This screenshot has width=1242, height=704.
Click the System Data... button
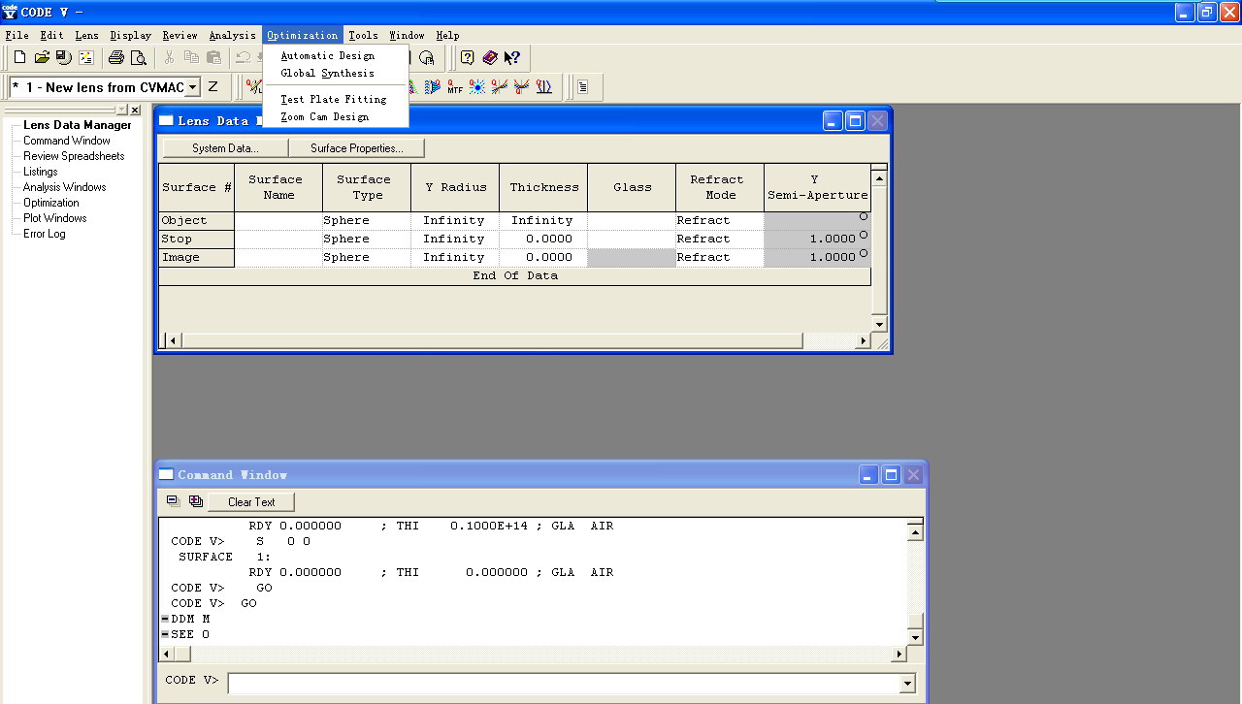(x=225, y=148)
